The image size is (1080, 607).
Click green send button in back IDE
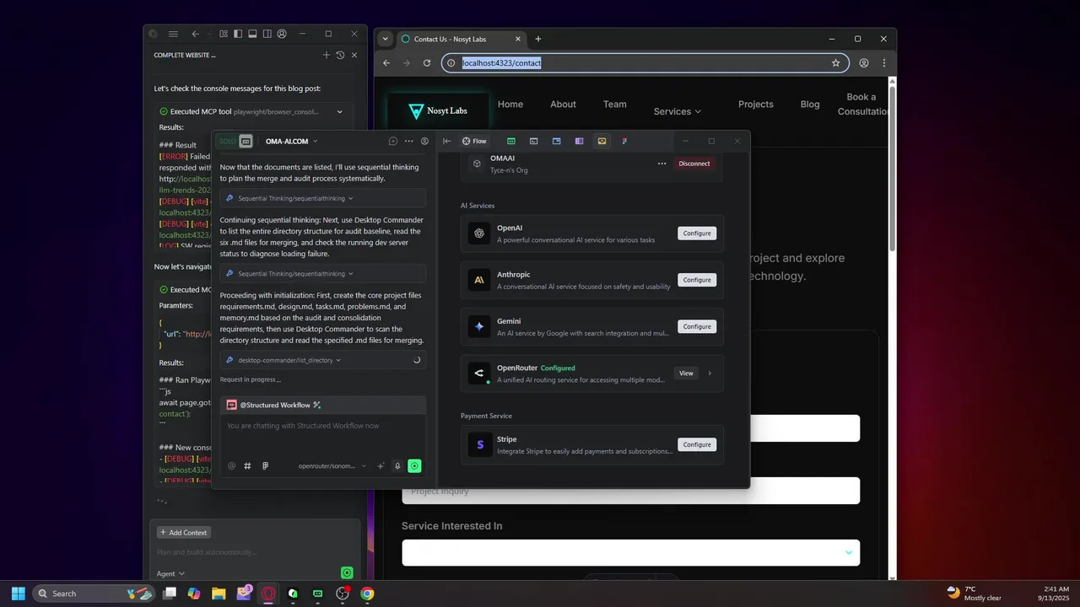(x=347, y=573)
